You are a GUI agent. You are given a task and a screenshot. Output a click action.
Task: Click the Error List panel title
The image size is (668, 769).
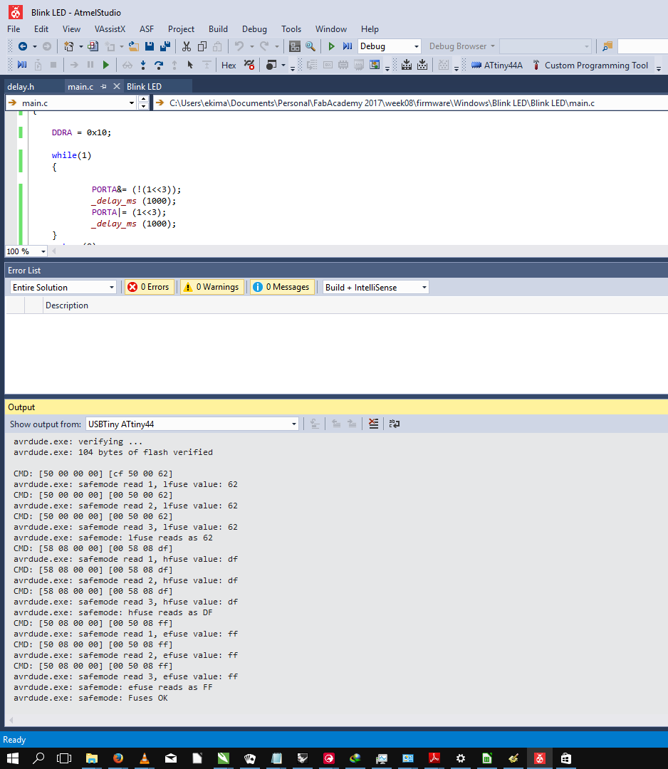pos(24,271)
